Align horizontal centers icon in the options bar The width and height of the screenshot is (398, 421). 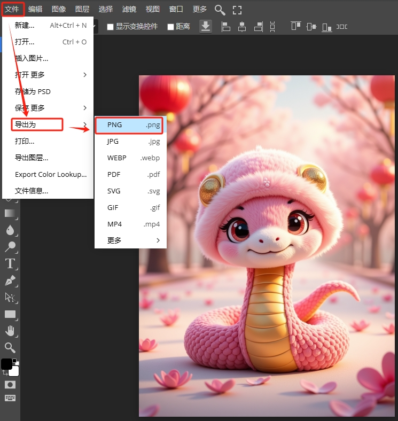(242, 27)
